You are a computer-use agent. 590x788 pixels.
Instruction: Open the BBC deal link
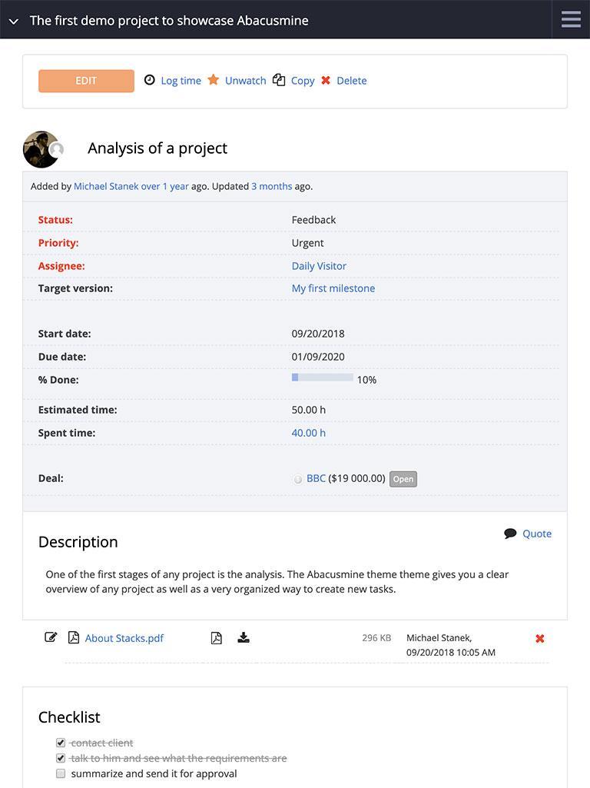coord(316,478)
